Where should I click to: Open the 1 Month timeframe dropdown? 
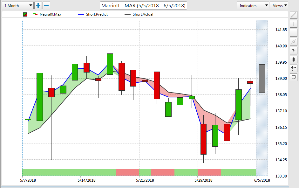[x=17, y=5]
